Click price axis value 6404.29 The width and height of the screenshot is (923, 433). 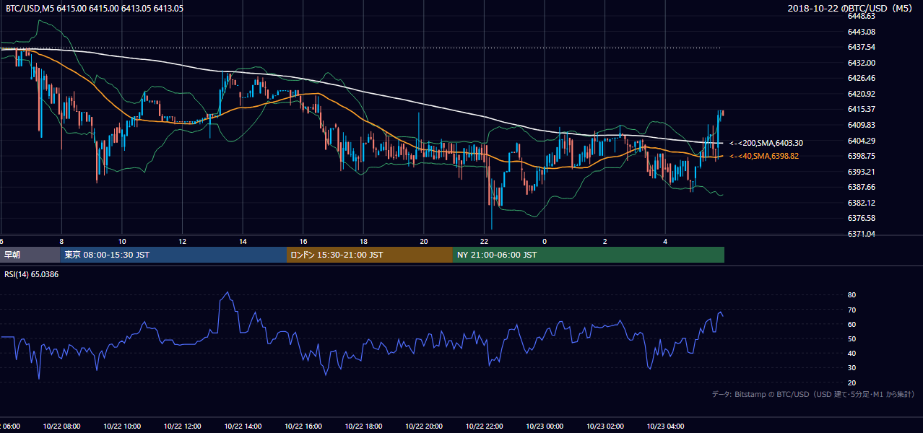click(862, 141)
